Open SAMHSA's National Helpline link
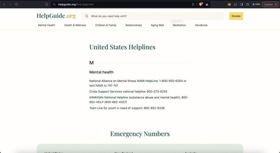Viewport: 280px width, 153px height. coord(109,97)
